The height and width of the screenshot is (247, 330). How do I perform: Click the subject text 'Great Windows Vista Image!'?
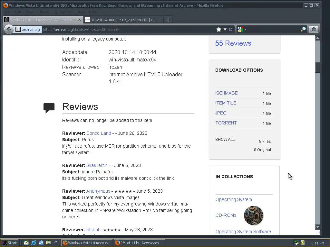(x=110, y=197)
